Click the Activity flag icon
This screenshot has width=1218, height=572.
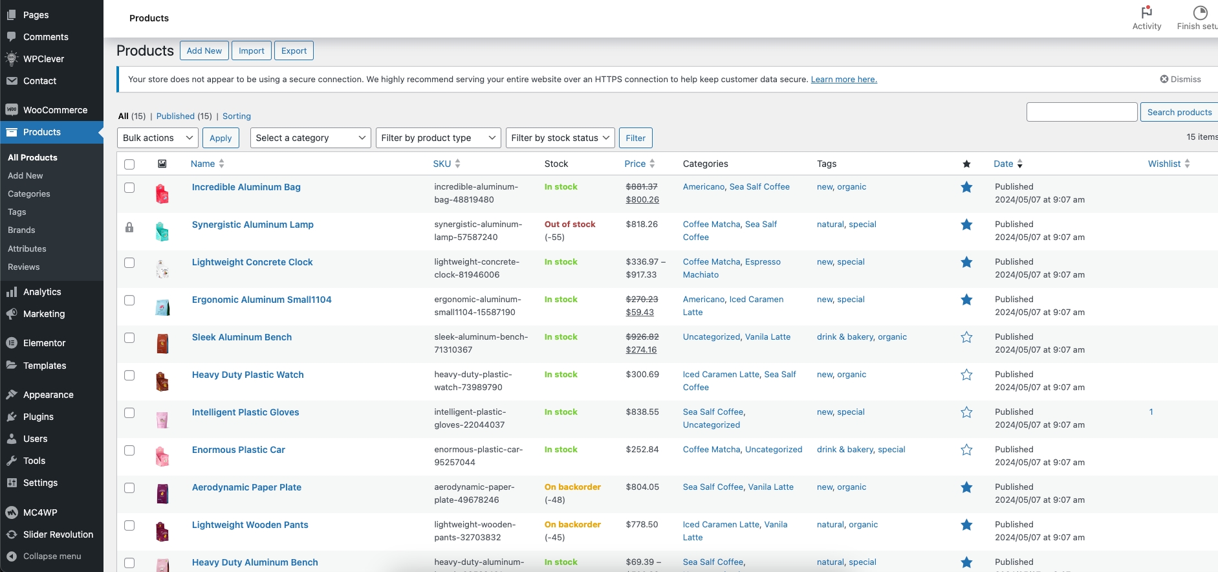pyautogui.click(x=1146, y=12)
